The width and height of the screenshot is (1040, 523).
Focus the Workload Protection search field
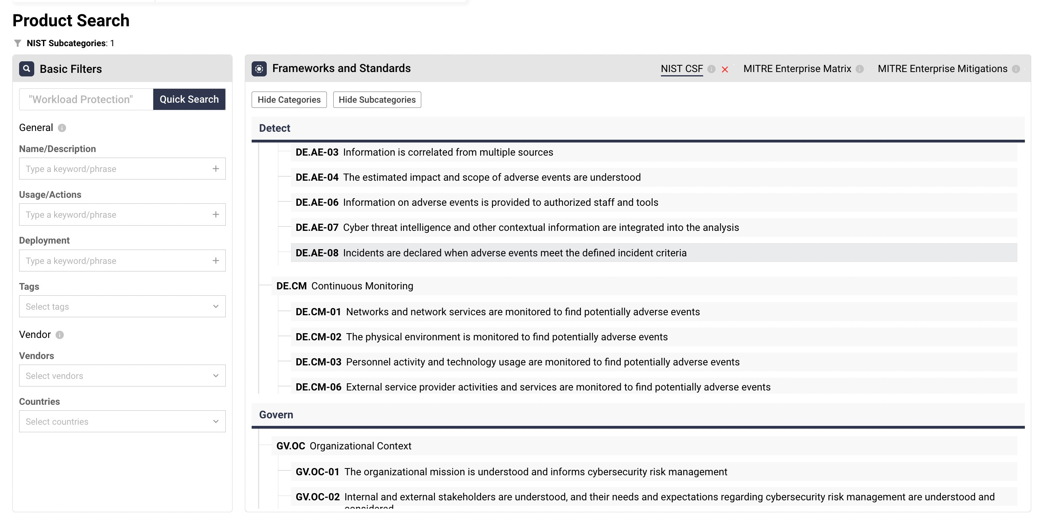pos(86,99)
